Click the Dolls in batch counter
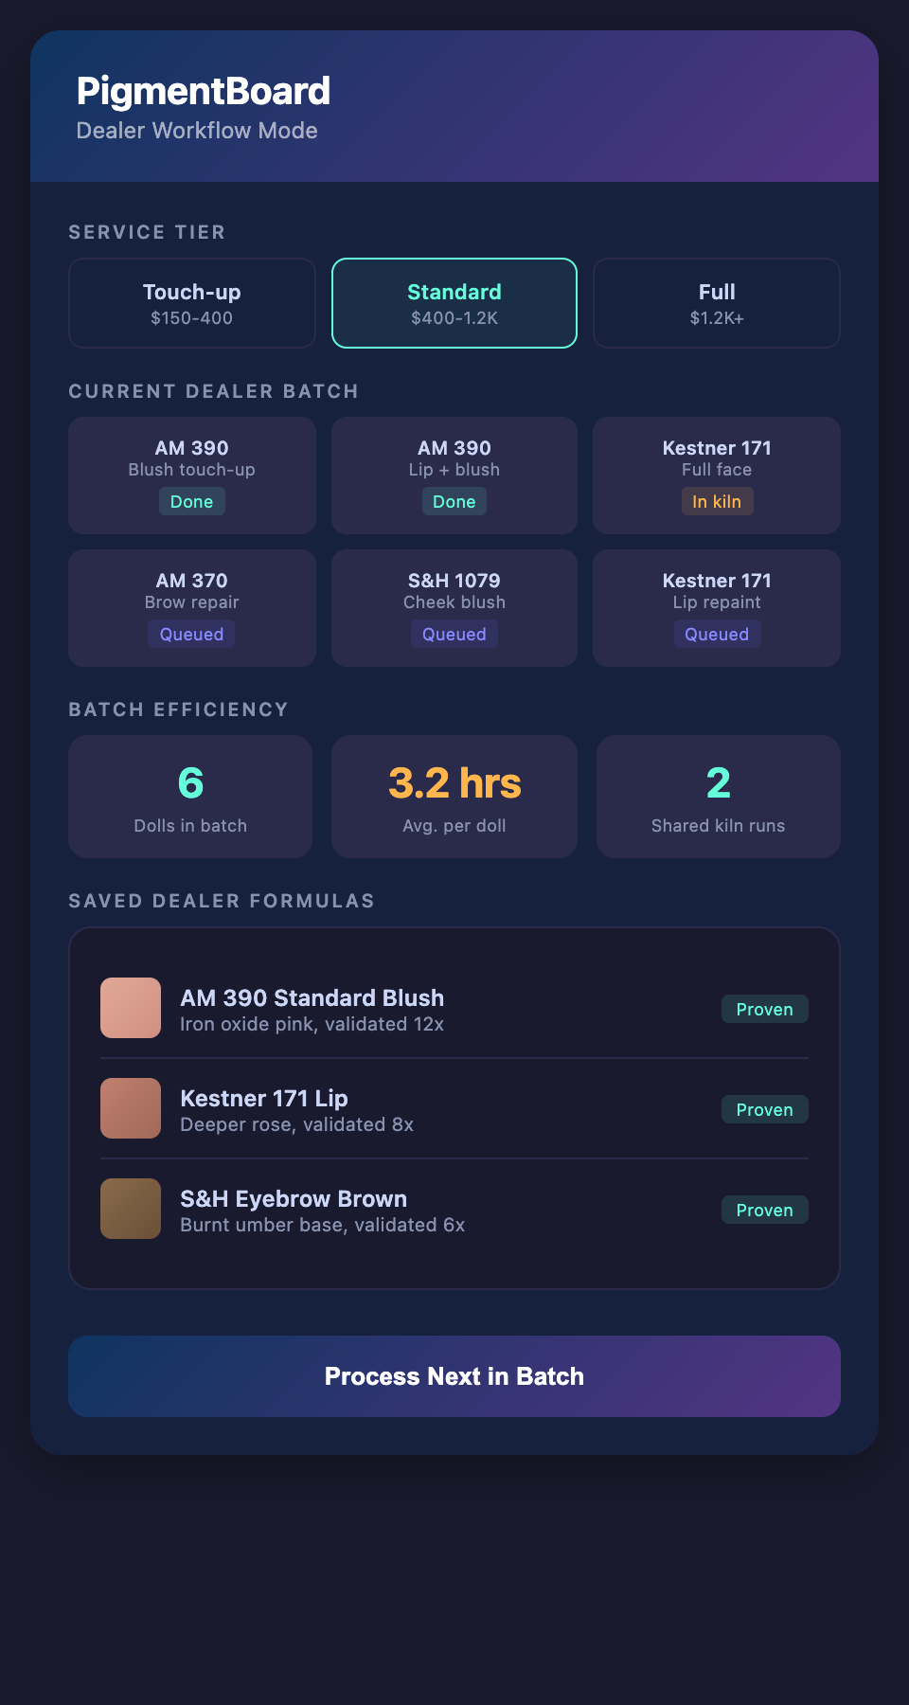The image size is (909, 1705). pyautogui.click(x=189, y=796)
